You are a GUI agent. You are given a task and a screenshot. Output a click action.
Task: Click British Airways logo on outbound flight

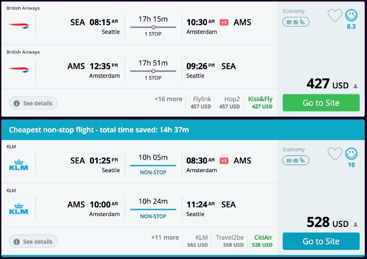18,25
